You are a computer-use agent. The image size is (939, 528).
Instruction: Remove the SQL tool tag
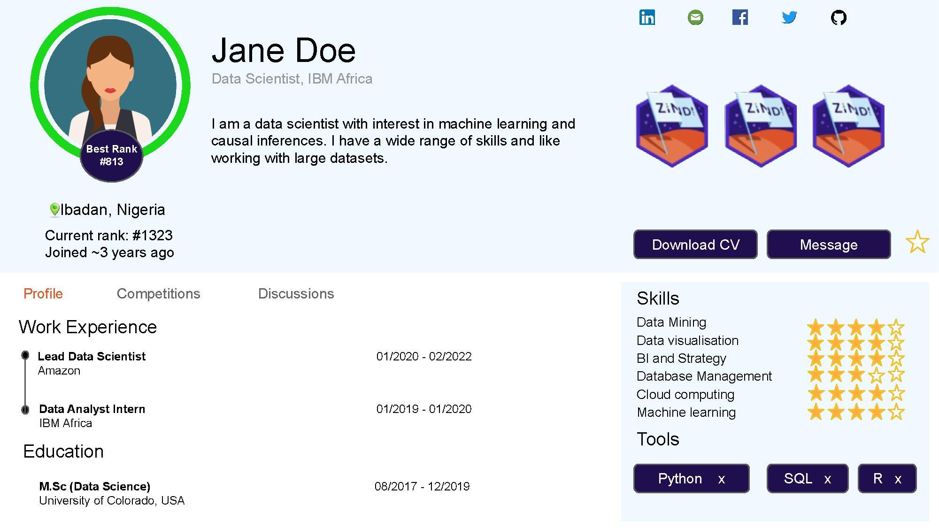click(828, 479)
